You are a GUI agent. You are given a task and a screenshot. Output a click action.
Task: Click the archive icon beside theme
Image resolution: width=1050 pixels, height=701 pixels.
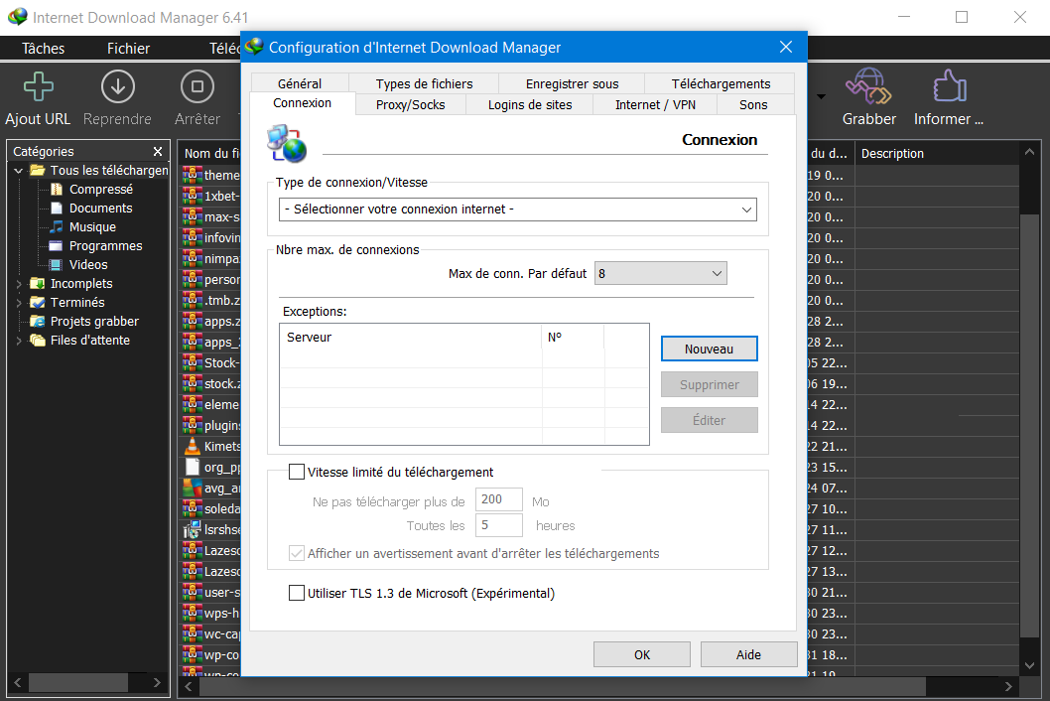tap(193, 175)
